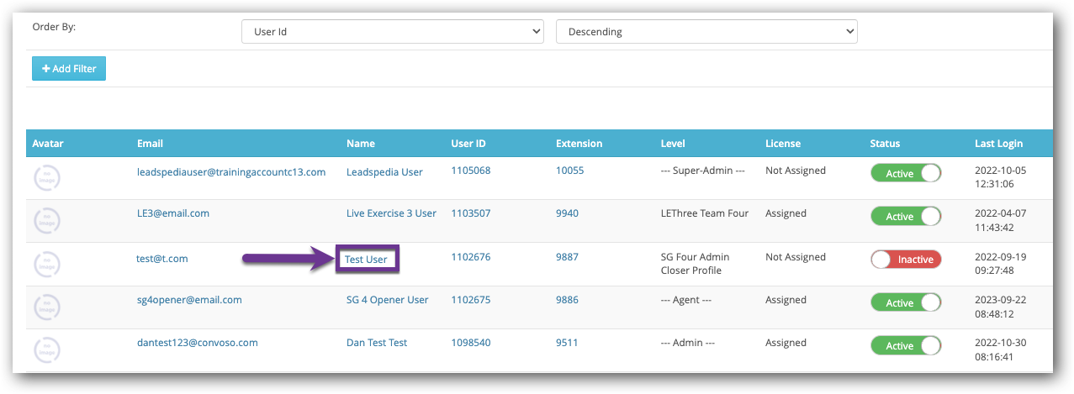The height and width of the screenshot is (394, 1074).
Task: Expand the Descending sort direction dropdown
Action: coord(706,32)
